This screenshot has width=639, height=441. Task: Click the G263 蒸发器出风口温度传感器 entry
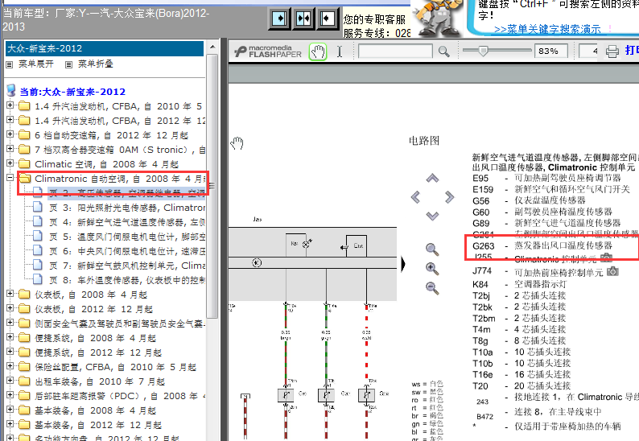542,245
